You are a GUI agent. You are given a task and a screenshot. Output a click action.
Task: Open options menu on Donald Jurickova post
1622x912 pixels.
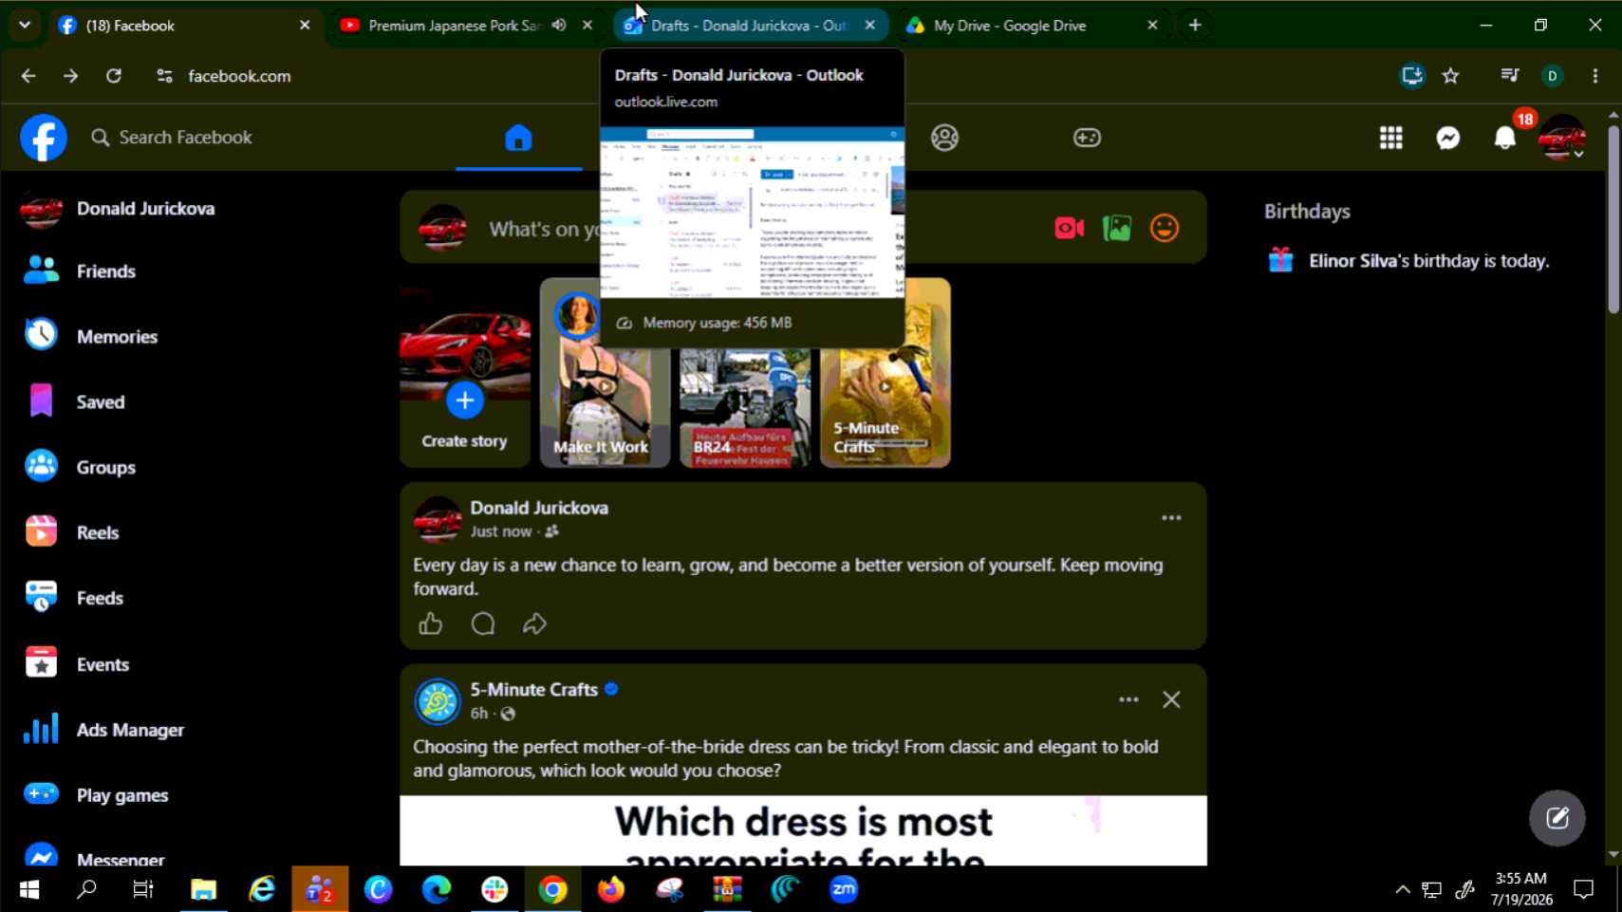[x=1171, y=518]
